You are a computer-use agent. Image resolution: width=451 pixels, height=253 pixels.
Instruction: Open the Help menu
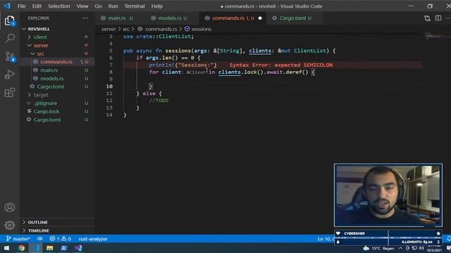[156, 6]
